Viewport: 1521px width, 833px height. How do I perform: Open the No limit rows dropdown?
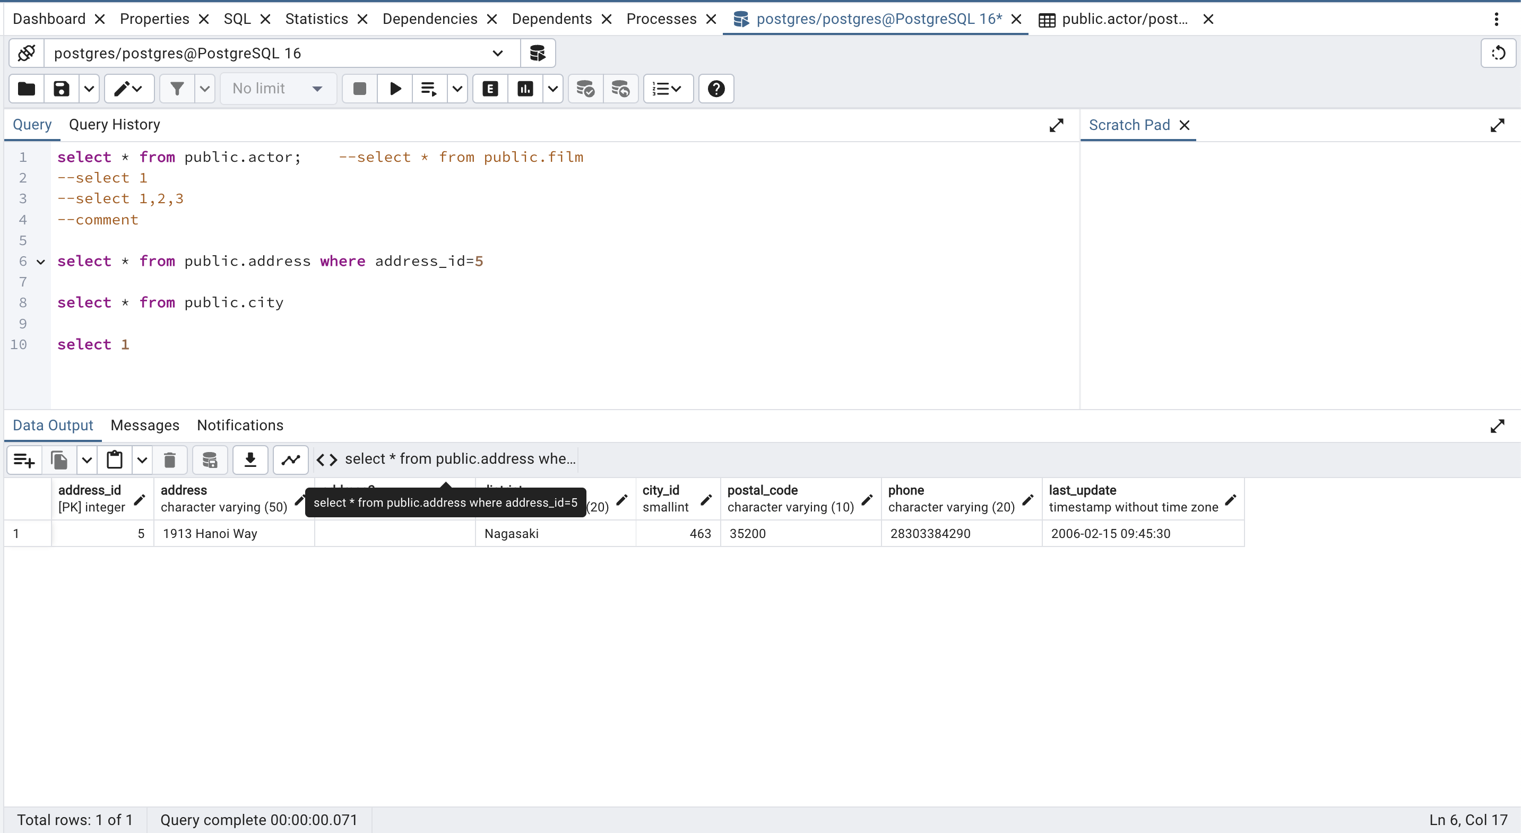coord(278,89)
